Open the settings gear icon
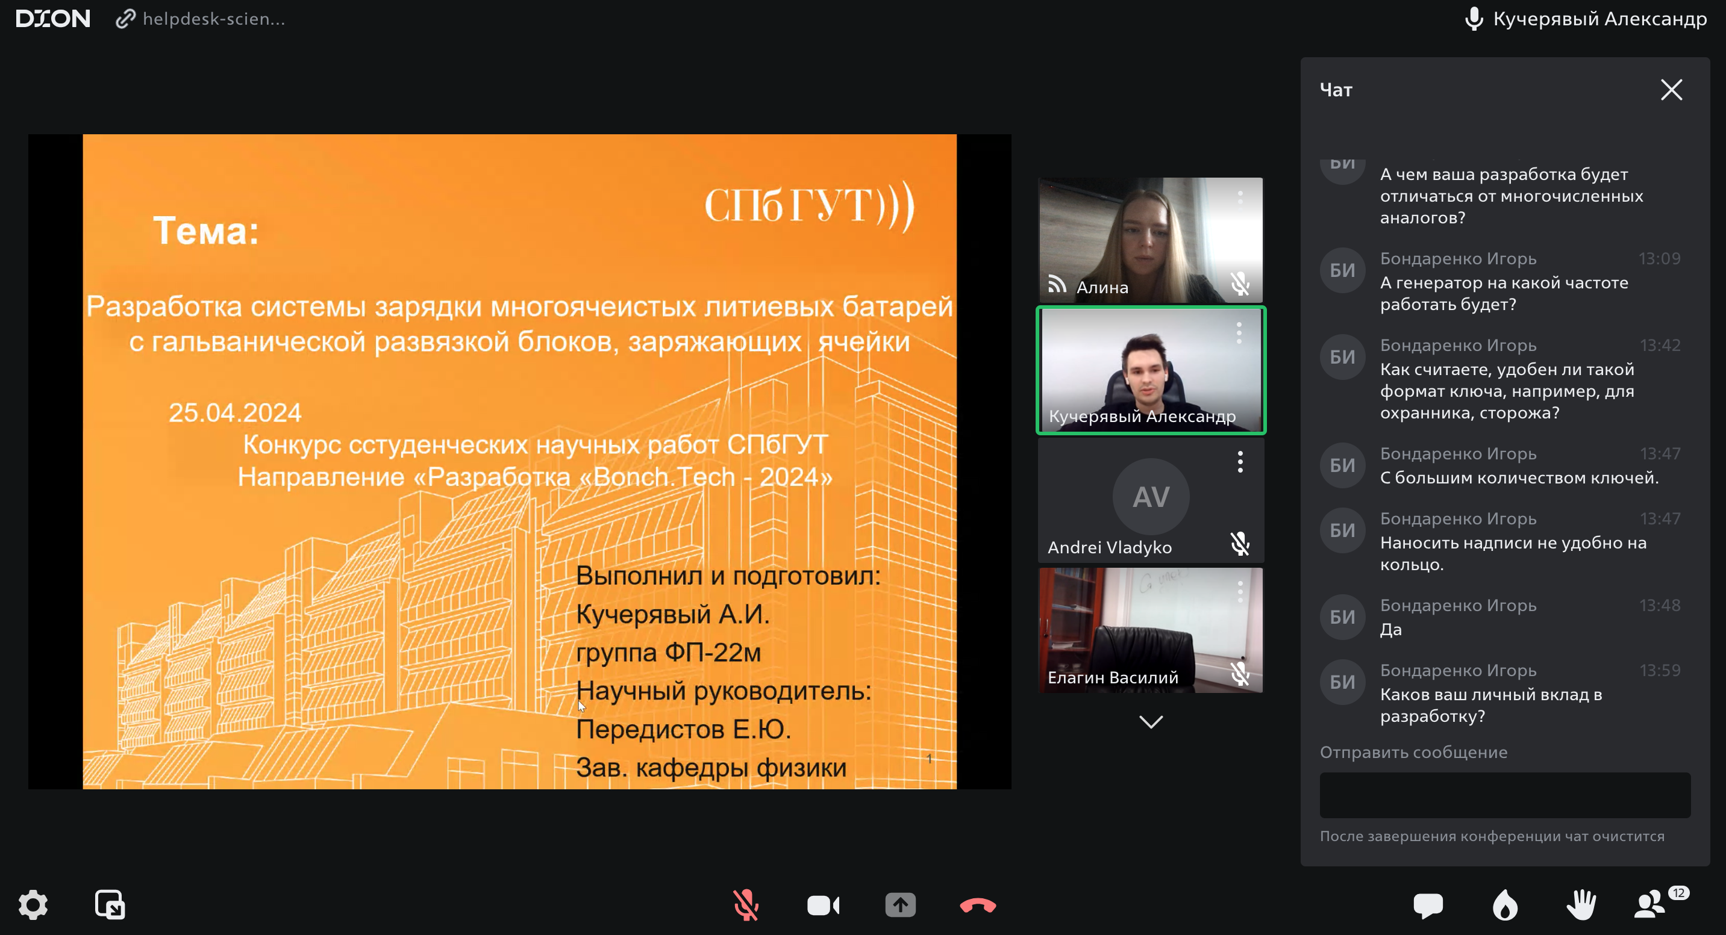The width and height of the screenshot is (1726, 935). [33, 905]
